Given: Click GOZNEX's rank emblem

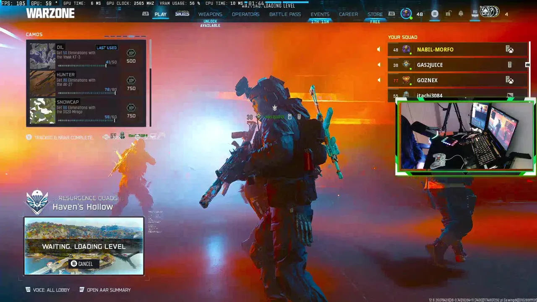Looking at the screenshot, I should [x=406, y=80].
